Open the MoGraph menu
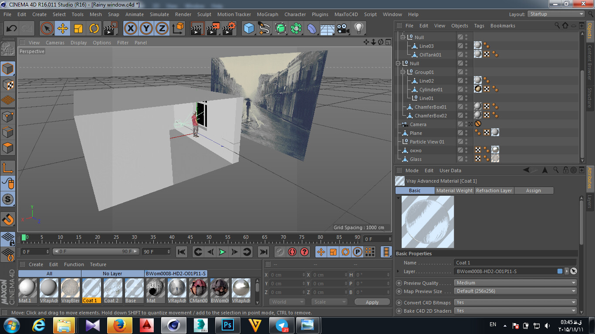Viewport: 595px width, 334px height. (267, 14)
